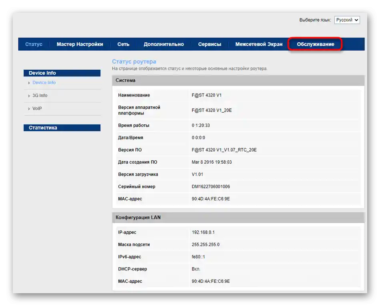This screenshot has height=306, width=380.
Task: Go to the Сеть tab
Action: (x=123, y=44)
